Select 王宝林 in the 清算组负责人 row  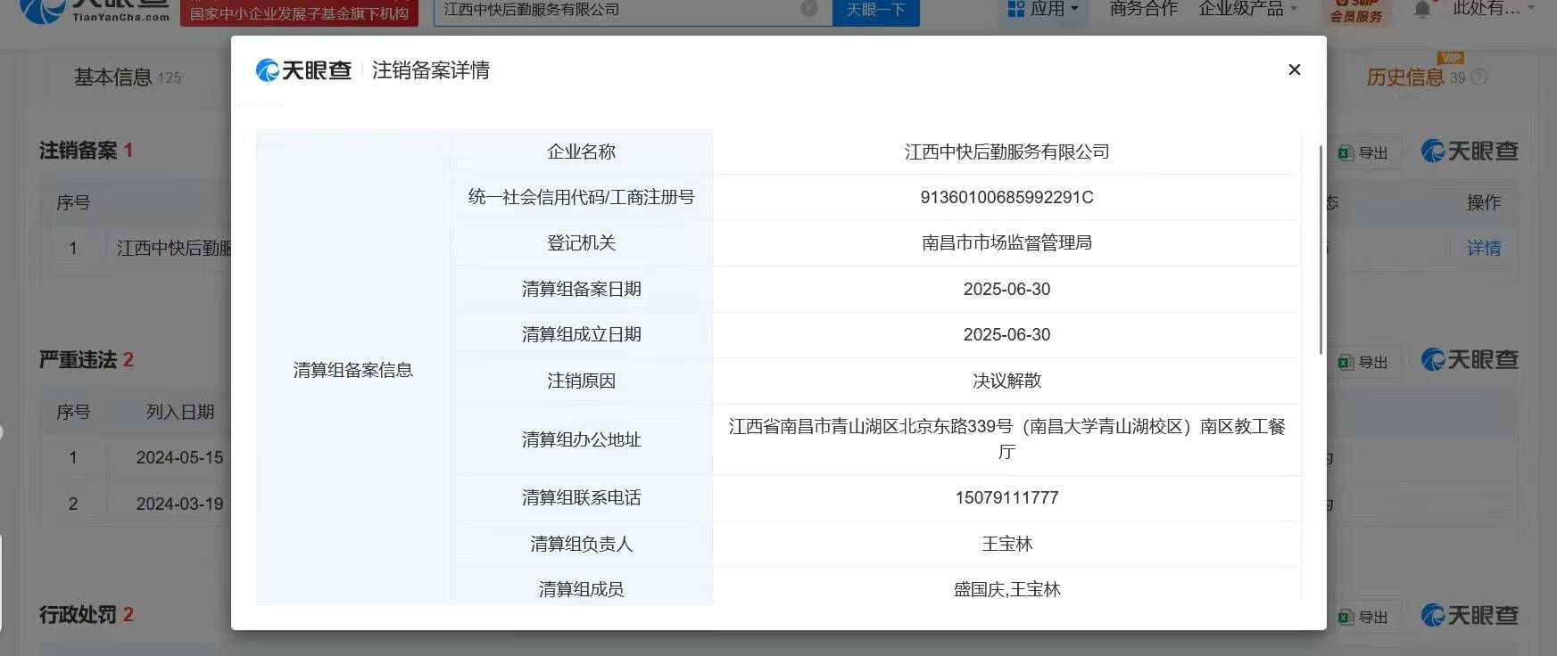[x=1007, y=544]
